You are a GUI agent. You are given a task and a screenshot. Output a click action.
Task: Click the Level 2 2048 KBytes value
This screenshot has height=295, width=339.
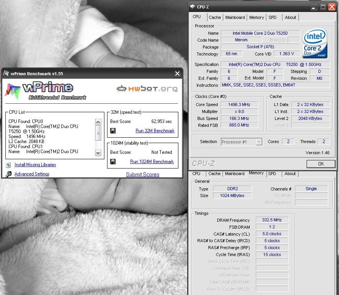(x=310, y=118)
